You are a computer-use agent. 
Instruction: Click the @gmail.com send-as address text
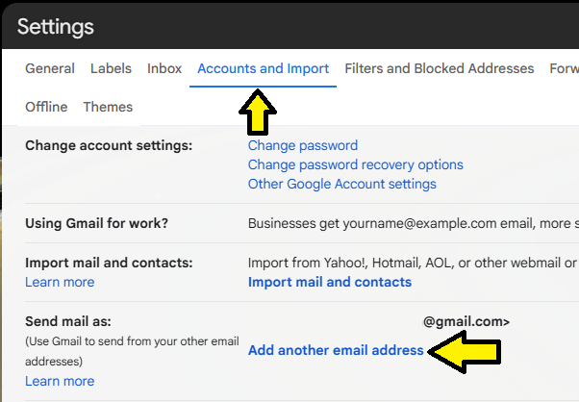tap(466, 322)
